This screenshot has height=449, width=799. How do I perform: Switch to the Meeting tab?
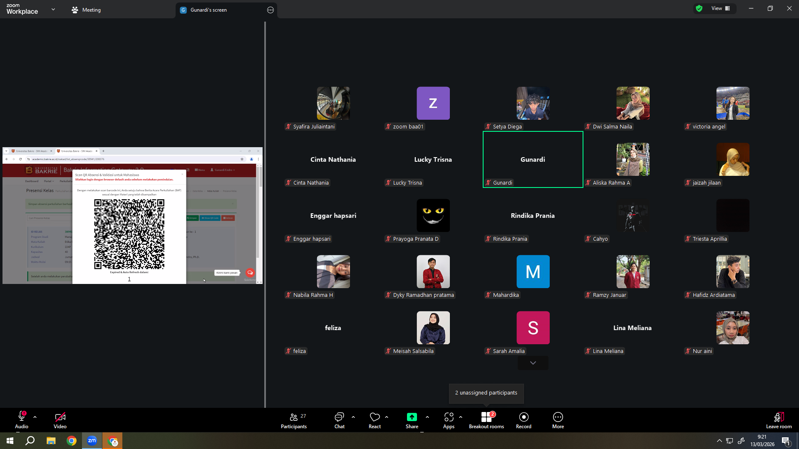tap(86, 10)
